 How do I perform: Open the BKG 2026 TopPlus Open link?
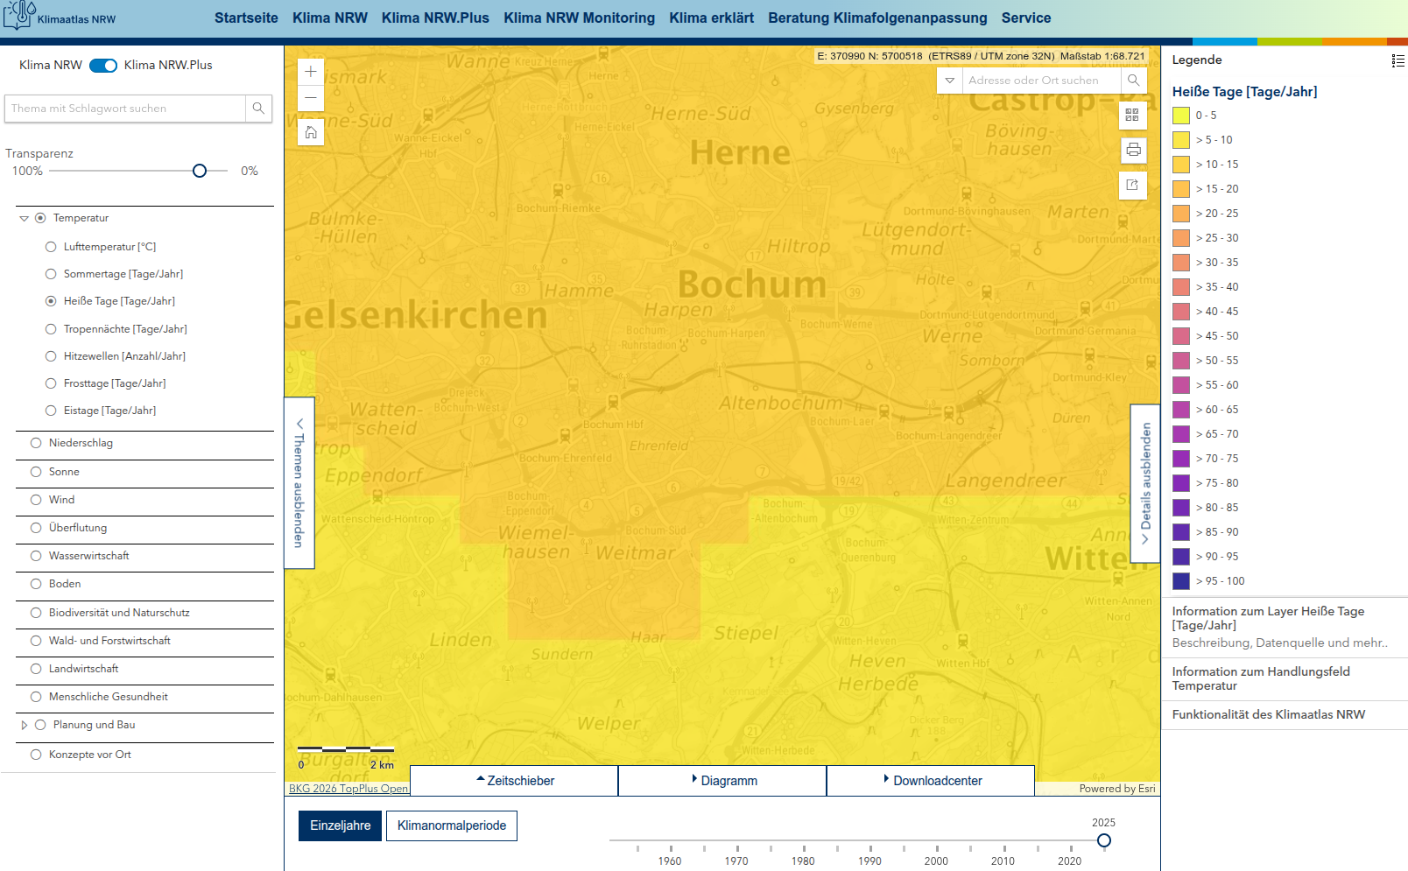(x=348, y=789)
